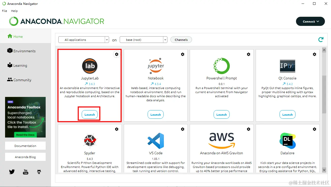Expand the base (root) environment dropdown

(x=143, y=40)
